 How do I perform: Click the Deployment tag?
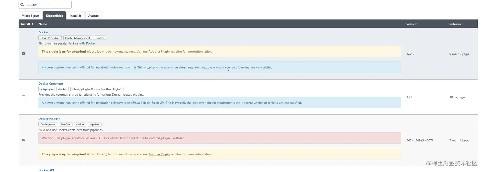[48, 125]
